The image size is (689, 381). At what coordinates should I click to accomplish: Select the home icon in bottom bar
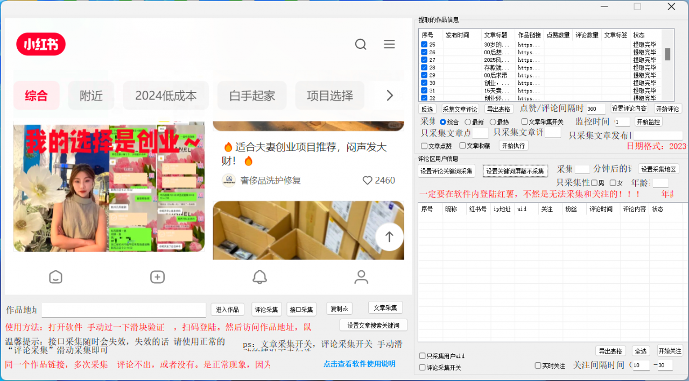[55, 277]
